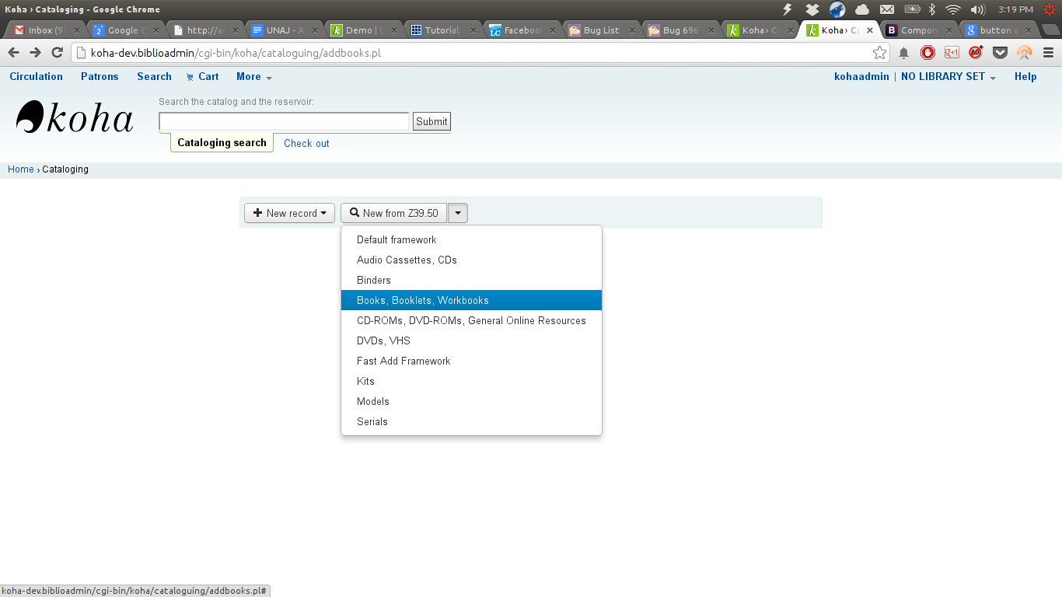Image resolution: width=1062 pixels, height=597 pixels.
Task: Click the bookmark star in address bar
Action: coord(879,53)
